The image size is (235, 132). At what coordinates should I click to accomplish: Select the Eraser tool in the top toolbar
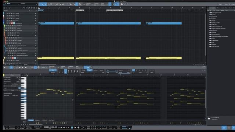click(51, 4)
